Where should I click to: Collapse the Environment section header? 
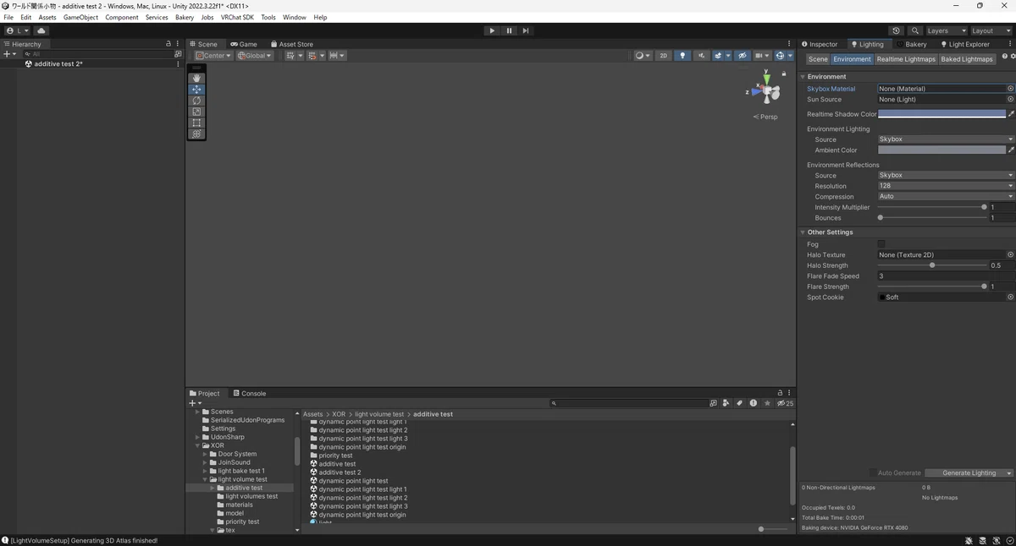803,77
